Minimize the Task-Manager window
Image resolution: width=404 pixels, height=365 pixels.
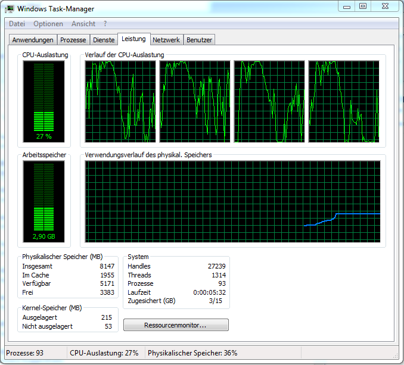click(347, 7)
